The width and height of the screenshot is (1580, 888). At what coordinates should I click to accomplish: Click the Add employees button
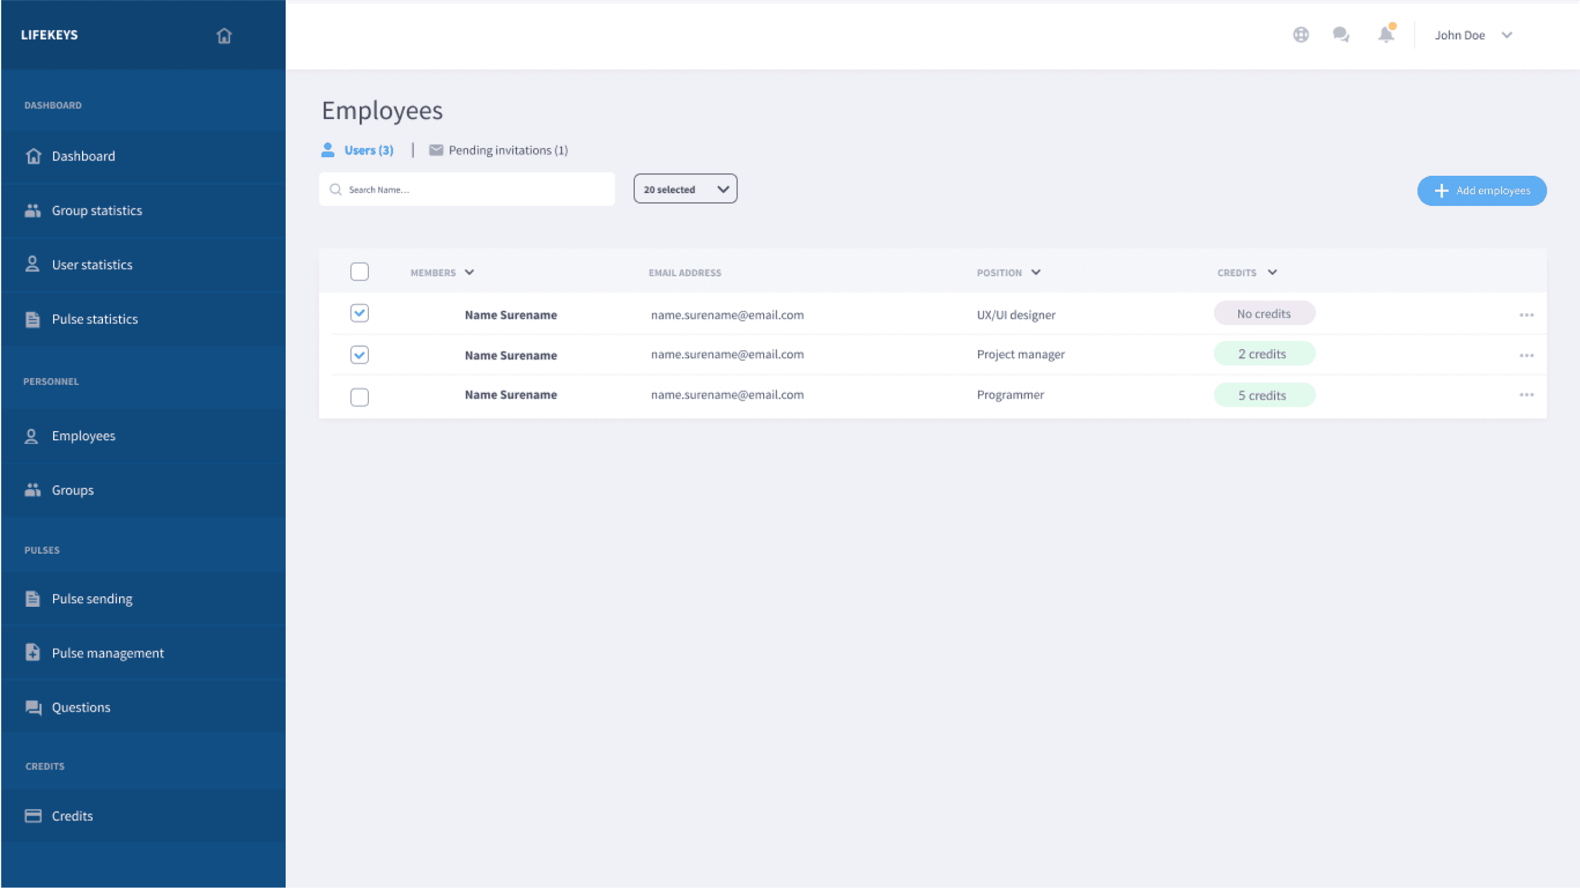(x=1481, y=191)
